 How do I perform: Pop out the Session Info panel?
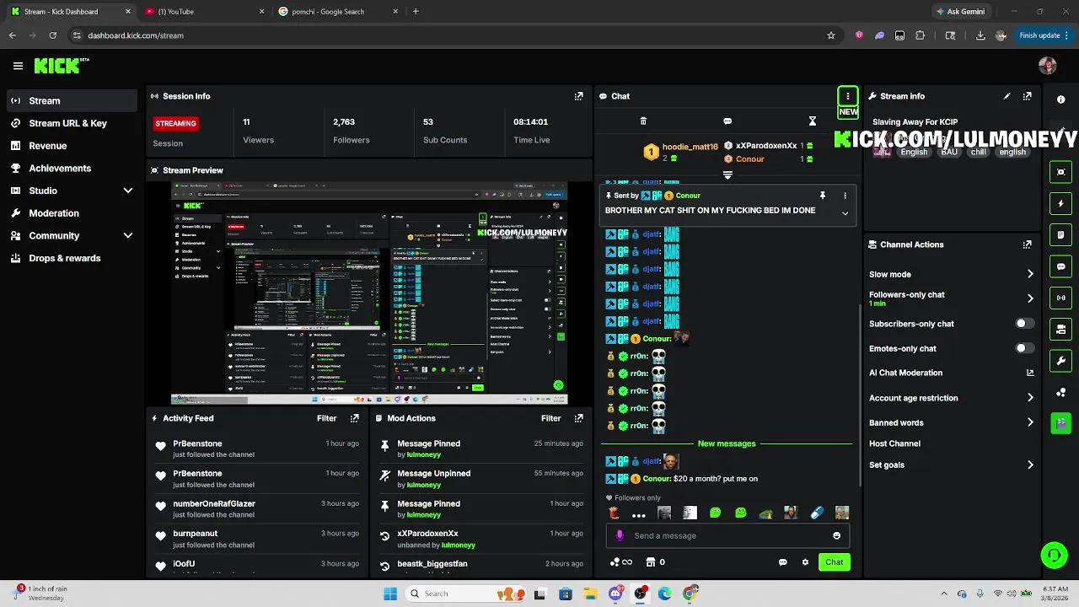[578, 96]
